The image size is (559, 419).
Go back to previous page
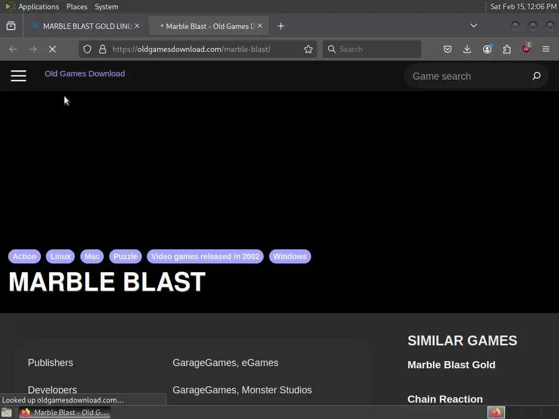point(13,49)
